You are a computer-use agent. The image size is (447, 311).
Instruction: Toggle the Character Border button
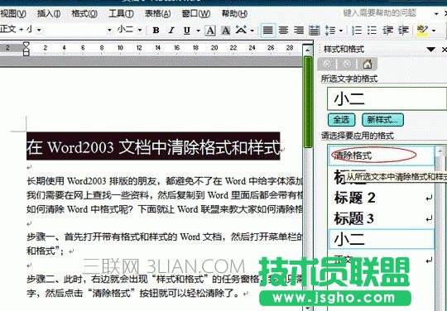210,30
